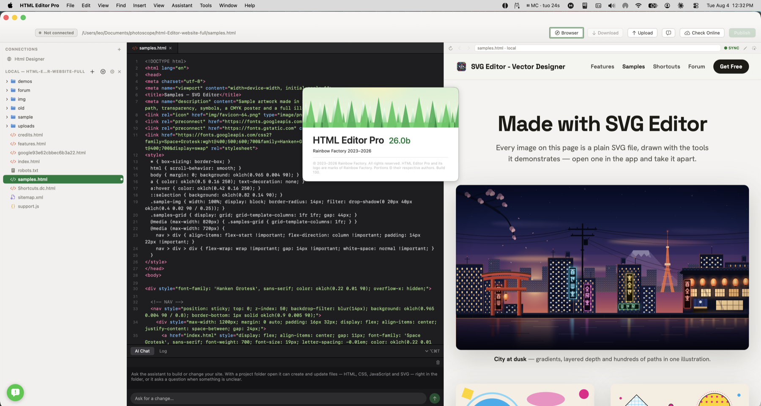Click the Publish button
761x406 pixels.
(742, 33)
